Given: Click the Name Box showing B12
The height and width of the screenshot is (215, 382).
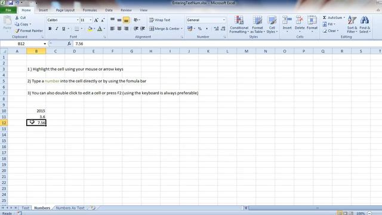Looking at the screenshot, I should (x=21, y=44).
